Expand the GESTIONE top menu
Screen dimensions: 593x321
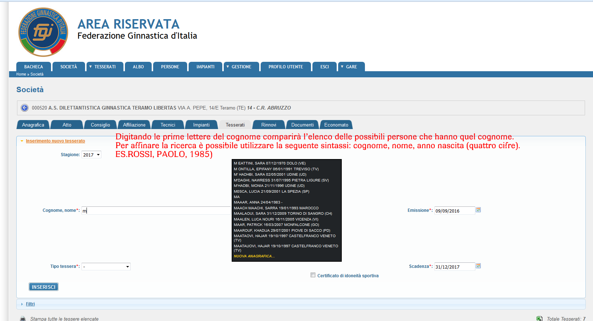tap(241, 67)
